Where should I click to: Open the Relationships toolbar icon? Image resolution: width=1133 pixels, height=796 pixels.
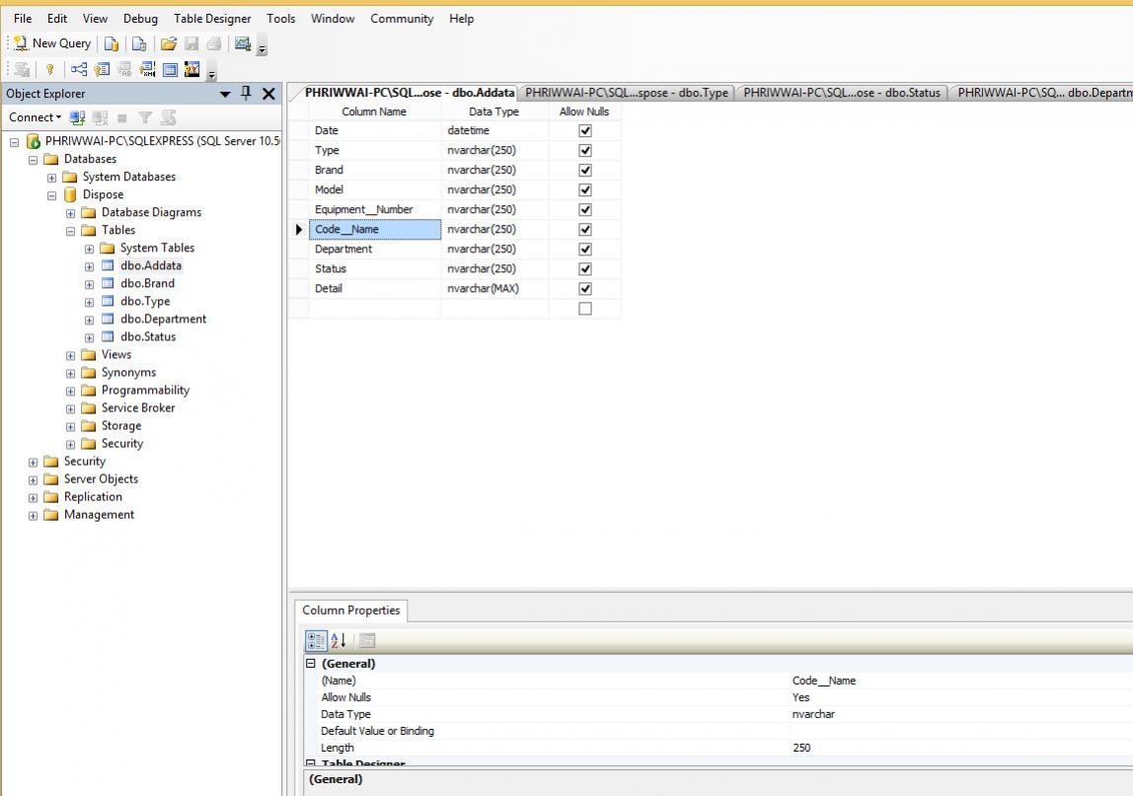pyautogui.click(x=79, y=69)
